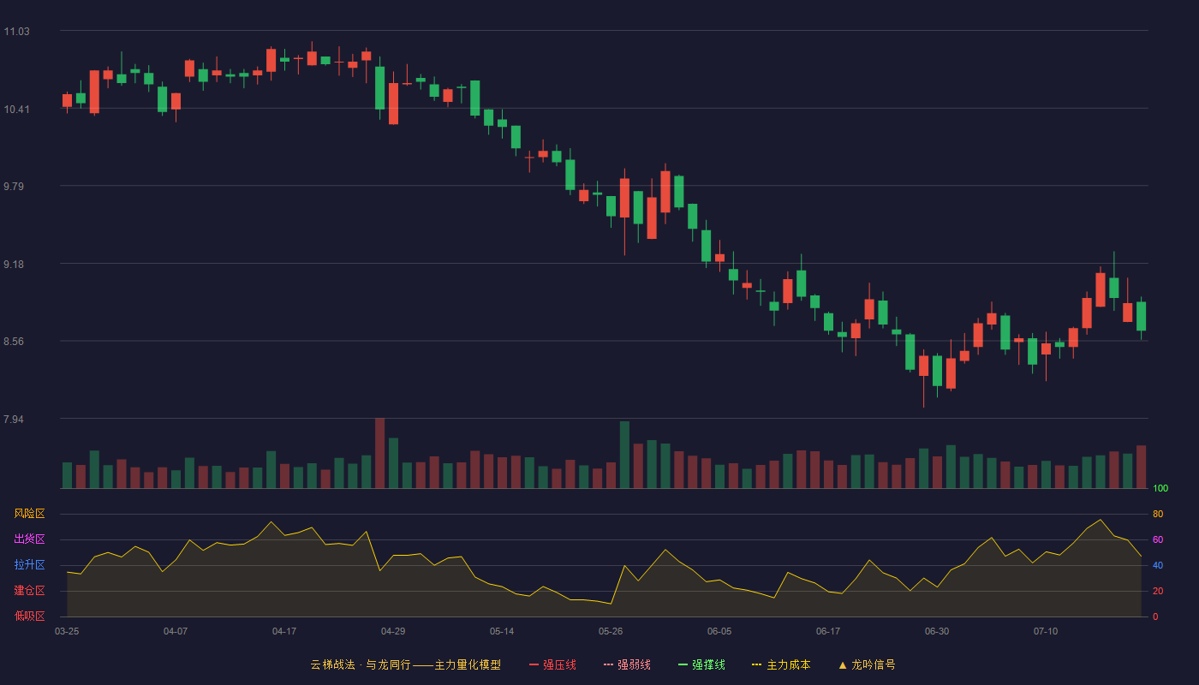Click the 11.03 price axis label
Image resolution: width=1199 pixels, height=685 pixels.
tap(16, 32)
